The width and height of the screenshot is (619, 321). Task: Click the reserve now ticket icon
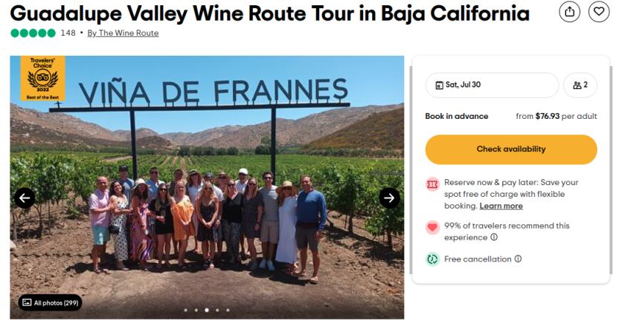tap(432, 184)
